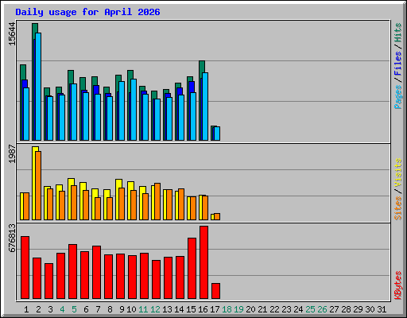Click green weekend day label 4
This screenshot has height=318, width=407.
62,309
